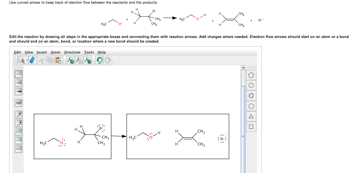
Task: Toggle the single bond tool
Action: tap(18, 74)
